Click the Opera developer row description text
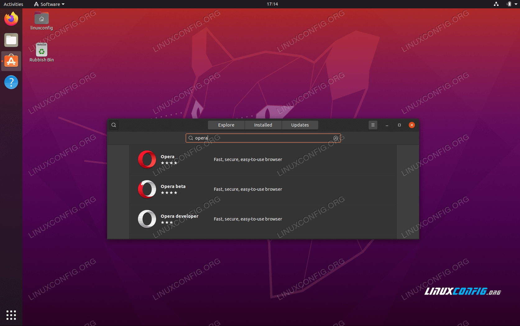This screenshot has height=326, width=520. (248, 219)
